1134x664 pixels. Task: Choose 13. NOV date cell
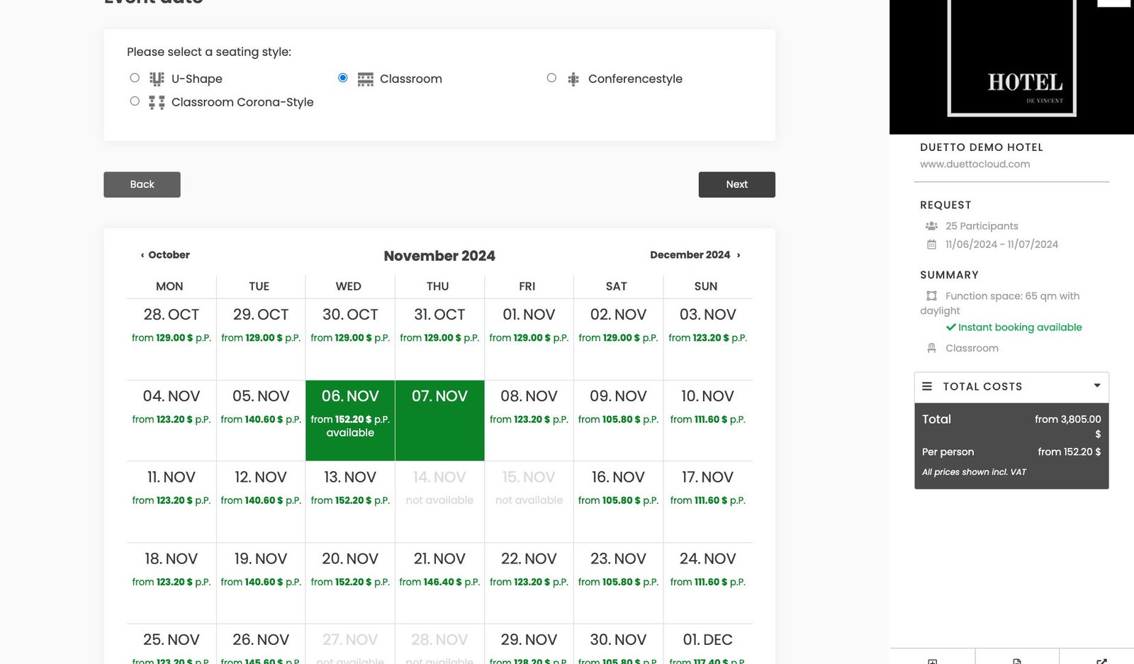(350, 502)
